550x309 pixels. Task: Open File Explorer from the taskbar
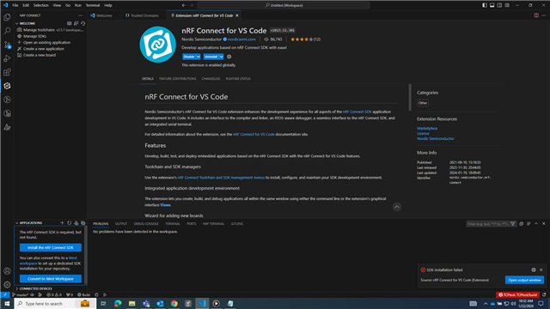[x=131, y=303]
